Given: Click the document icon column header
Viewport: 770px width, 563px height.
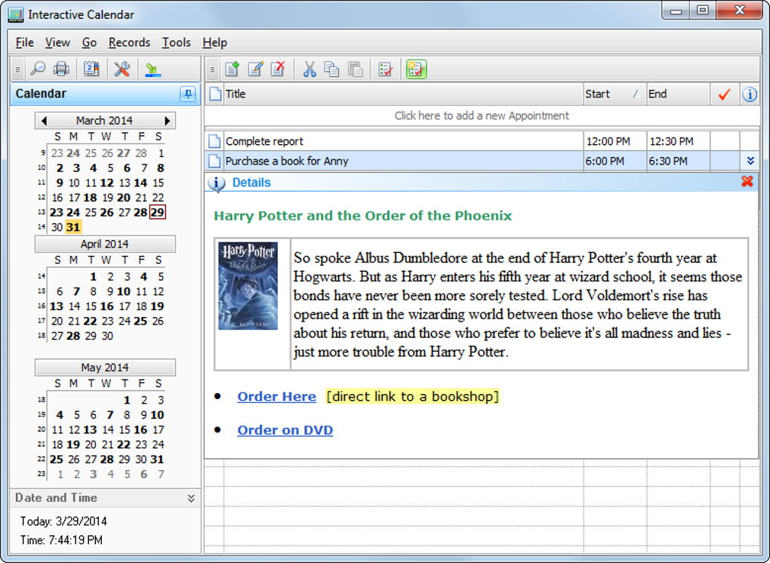Looking at the screenshot, I should point(215,94).
